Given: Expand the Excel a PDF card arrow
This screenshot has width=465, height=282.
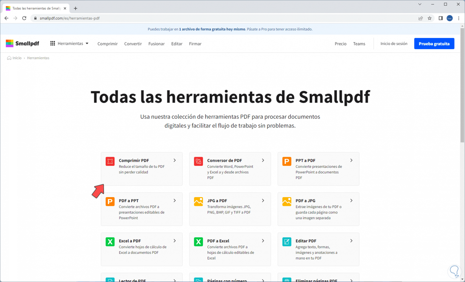Looking at the screenshot, I should point(175,241).
